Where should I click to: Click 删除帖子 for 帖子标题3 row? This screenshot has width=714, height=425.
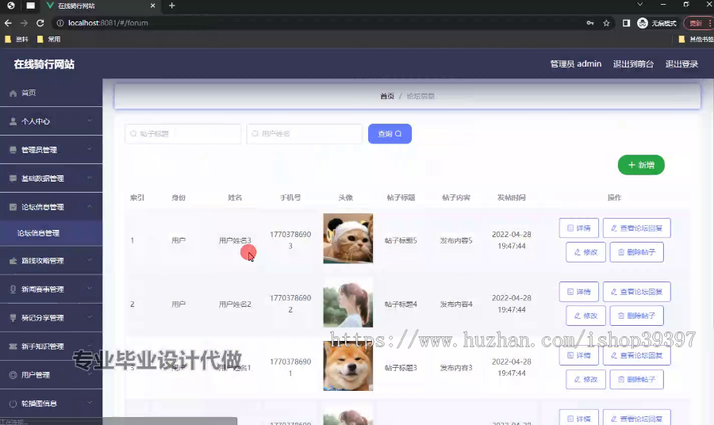click(x=636, y=380)
